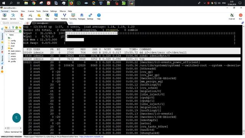Open Chrome from the Windows taskbar
This screenshot has width=245, height=138.
point(34,3)
